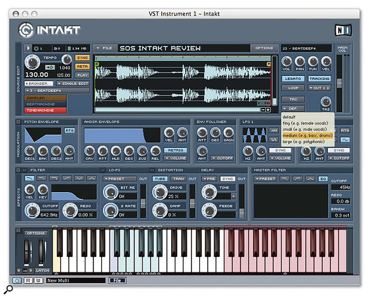Click the LATCH button
The width and height of the screenshot is (371, 298).
coord(42,271)
